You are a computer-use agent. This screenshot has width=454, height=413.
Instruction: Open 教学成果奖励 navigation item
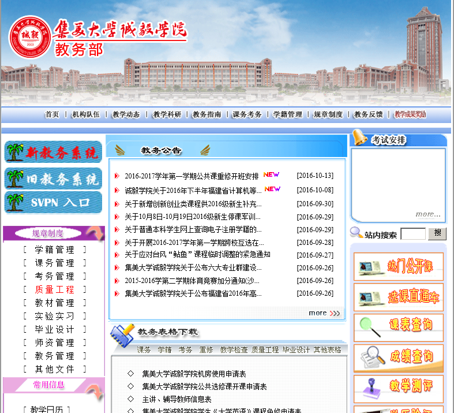point(410,114)
